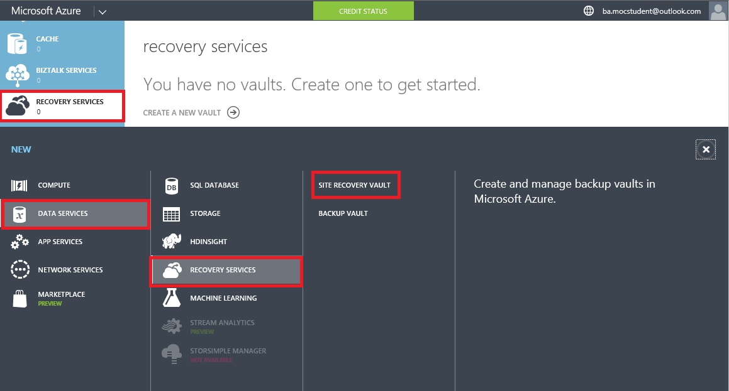Click the StorSimple Manager cloud icon
The image size is (729, 391).
(x=172, y=354)
